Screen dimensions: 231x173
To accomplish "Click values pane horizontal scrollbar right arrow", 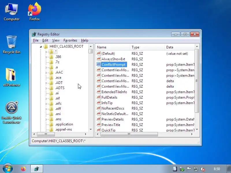I will [x=192, y=134].
